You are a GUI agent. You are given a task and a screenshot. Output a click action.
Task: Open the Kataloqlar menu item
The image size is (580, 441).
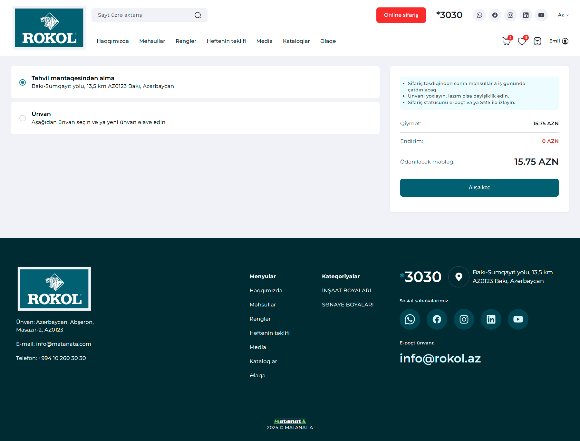click(x=296, y=41)
